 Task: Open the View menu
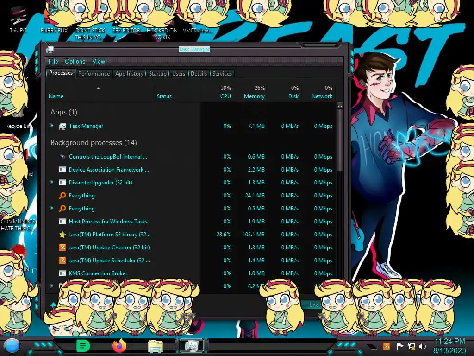99,62
